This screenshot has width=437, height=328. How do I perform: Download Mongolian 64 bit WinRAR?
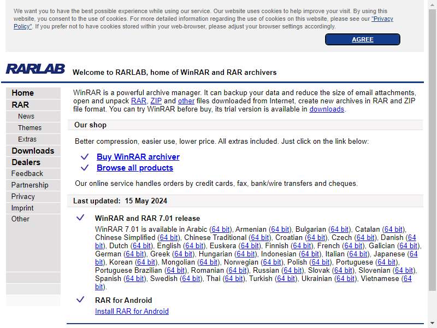pyautogui.click(x=209, y=262)
